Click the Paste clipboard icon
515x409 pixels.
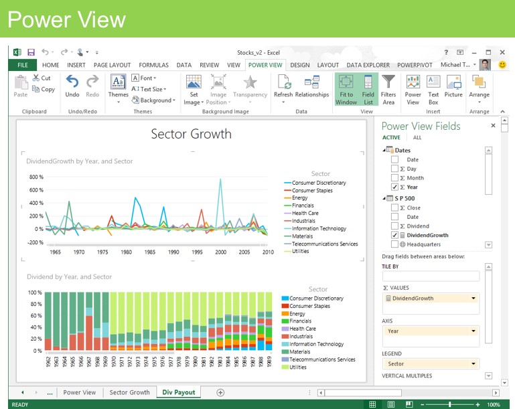tap(21, 82)
